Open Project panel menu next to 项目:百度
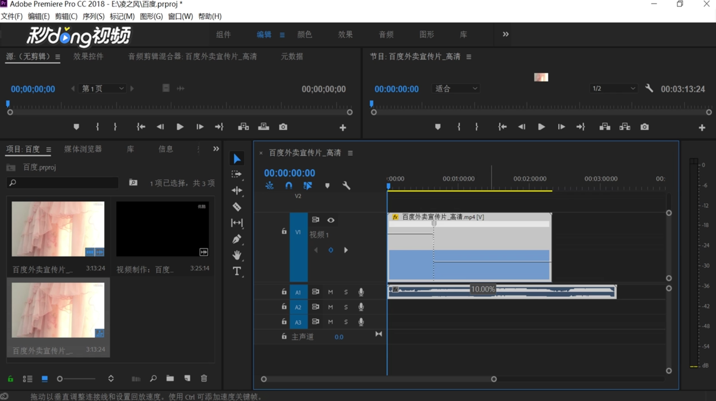 [49, 150]
